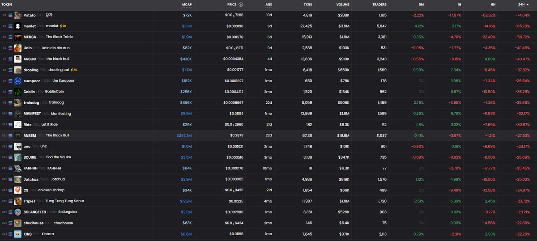Click the $287.3M market cap of ANSEM
The height and width of the screenshot is (241, 537).
[x=184, y=135]
